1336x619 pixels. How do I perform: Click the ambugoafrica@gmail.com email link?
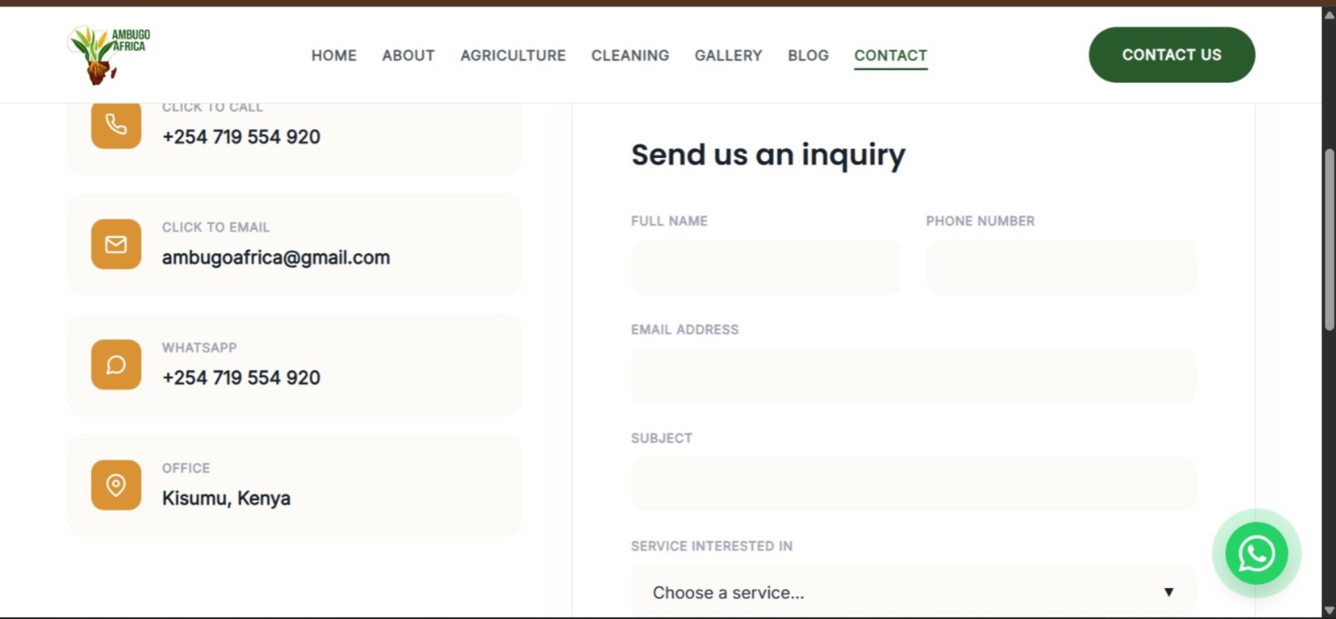point(276,257)
